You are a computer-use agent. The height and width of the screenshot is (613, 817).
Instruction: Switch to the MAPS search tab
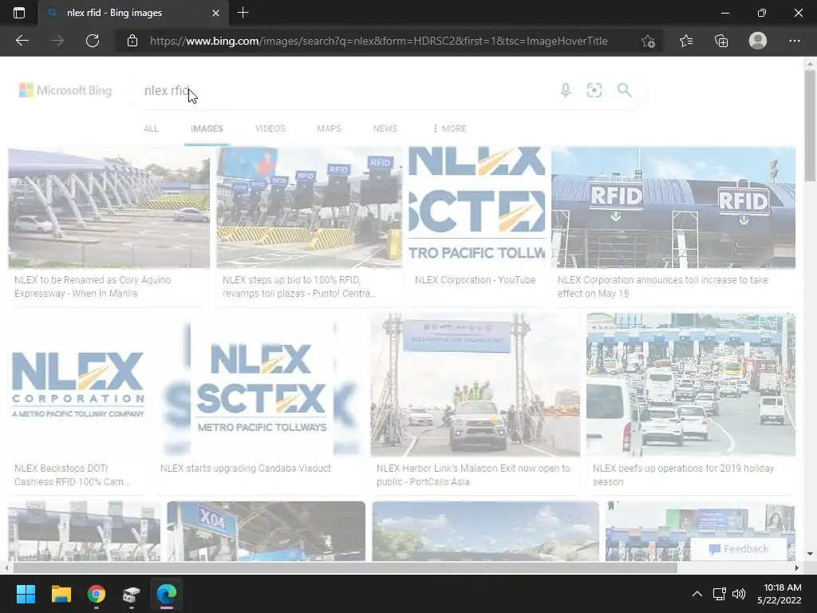(329, 129)
